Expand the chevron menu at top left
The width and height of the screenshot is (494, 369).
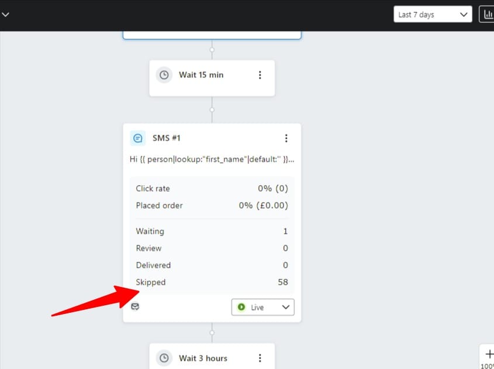pyautogui.click(x=5, y=15)
